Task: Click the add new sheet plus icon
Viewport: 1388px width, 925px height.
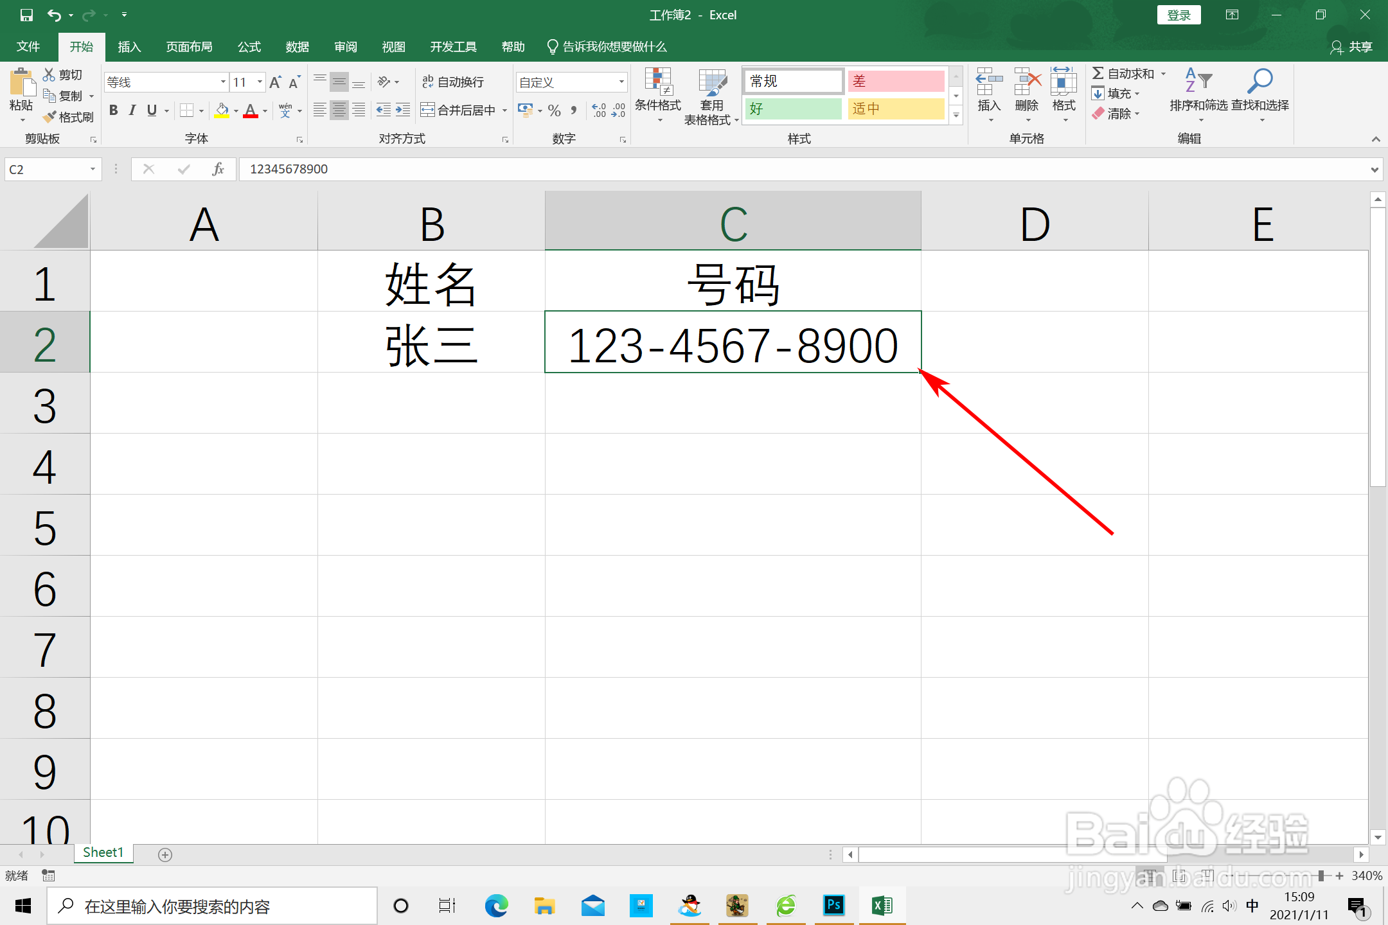Action: 165,854
